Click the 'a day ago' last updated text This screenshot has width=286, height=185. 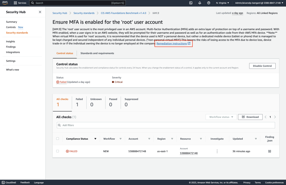click(237, 13)
